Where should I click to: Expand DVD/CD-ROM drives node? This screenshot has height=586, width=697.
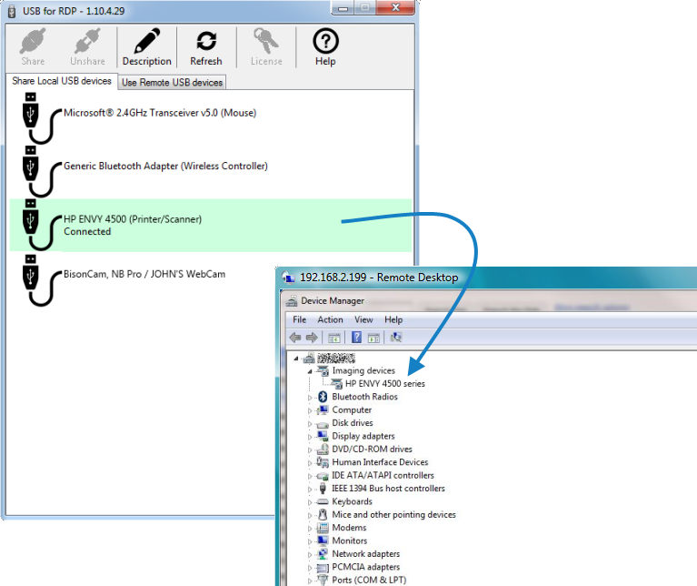pos(310,450)
